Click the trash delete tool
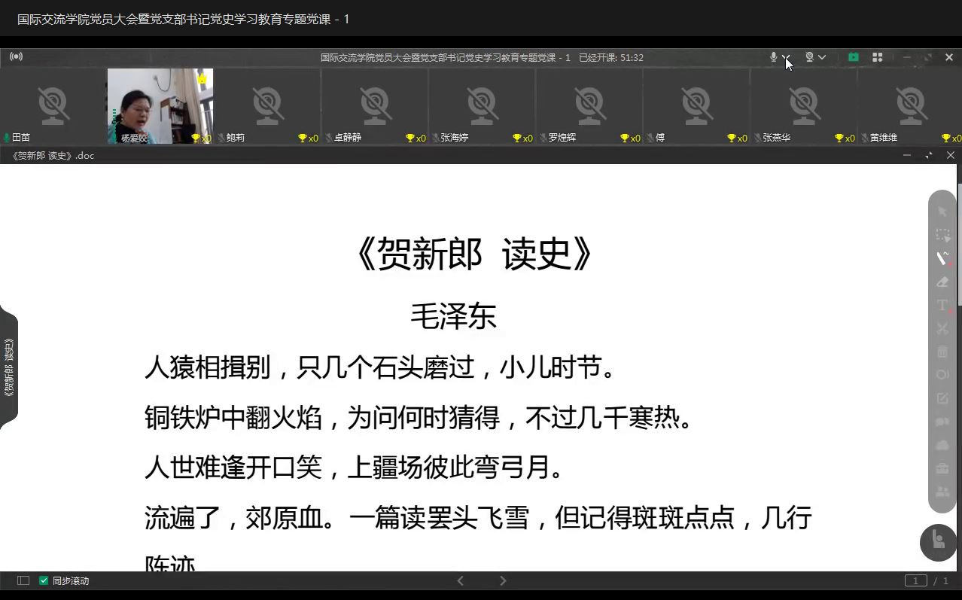The height and width of the screenshot is (600, 962). 942,352
